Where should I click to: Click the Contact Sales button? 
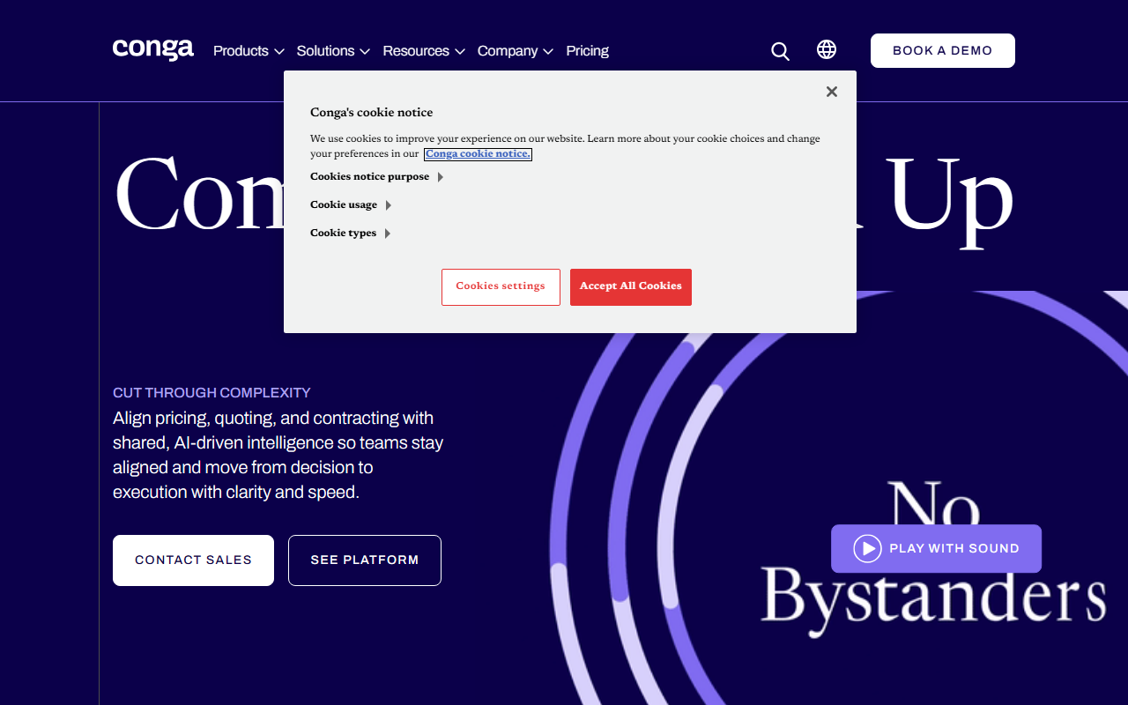[x=193, y=560]
